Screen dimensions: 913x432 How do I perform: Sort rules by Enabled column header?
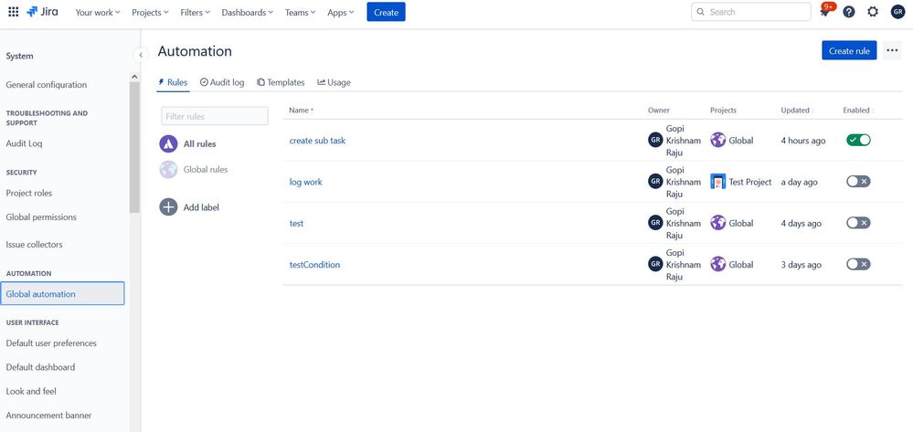coord(858,110)
